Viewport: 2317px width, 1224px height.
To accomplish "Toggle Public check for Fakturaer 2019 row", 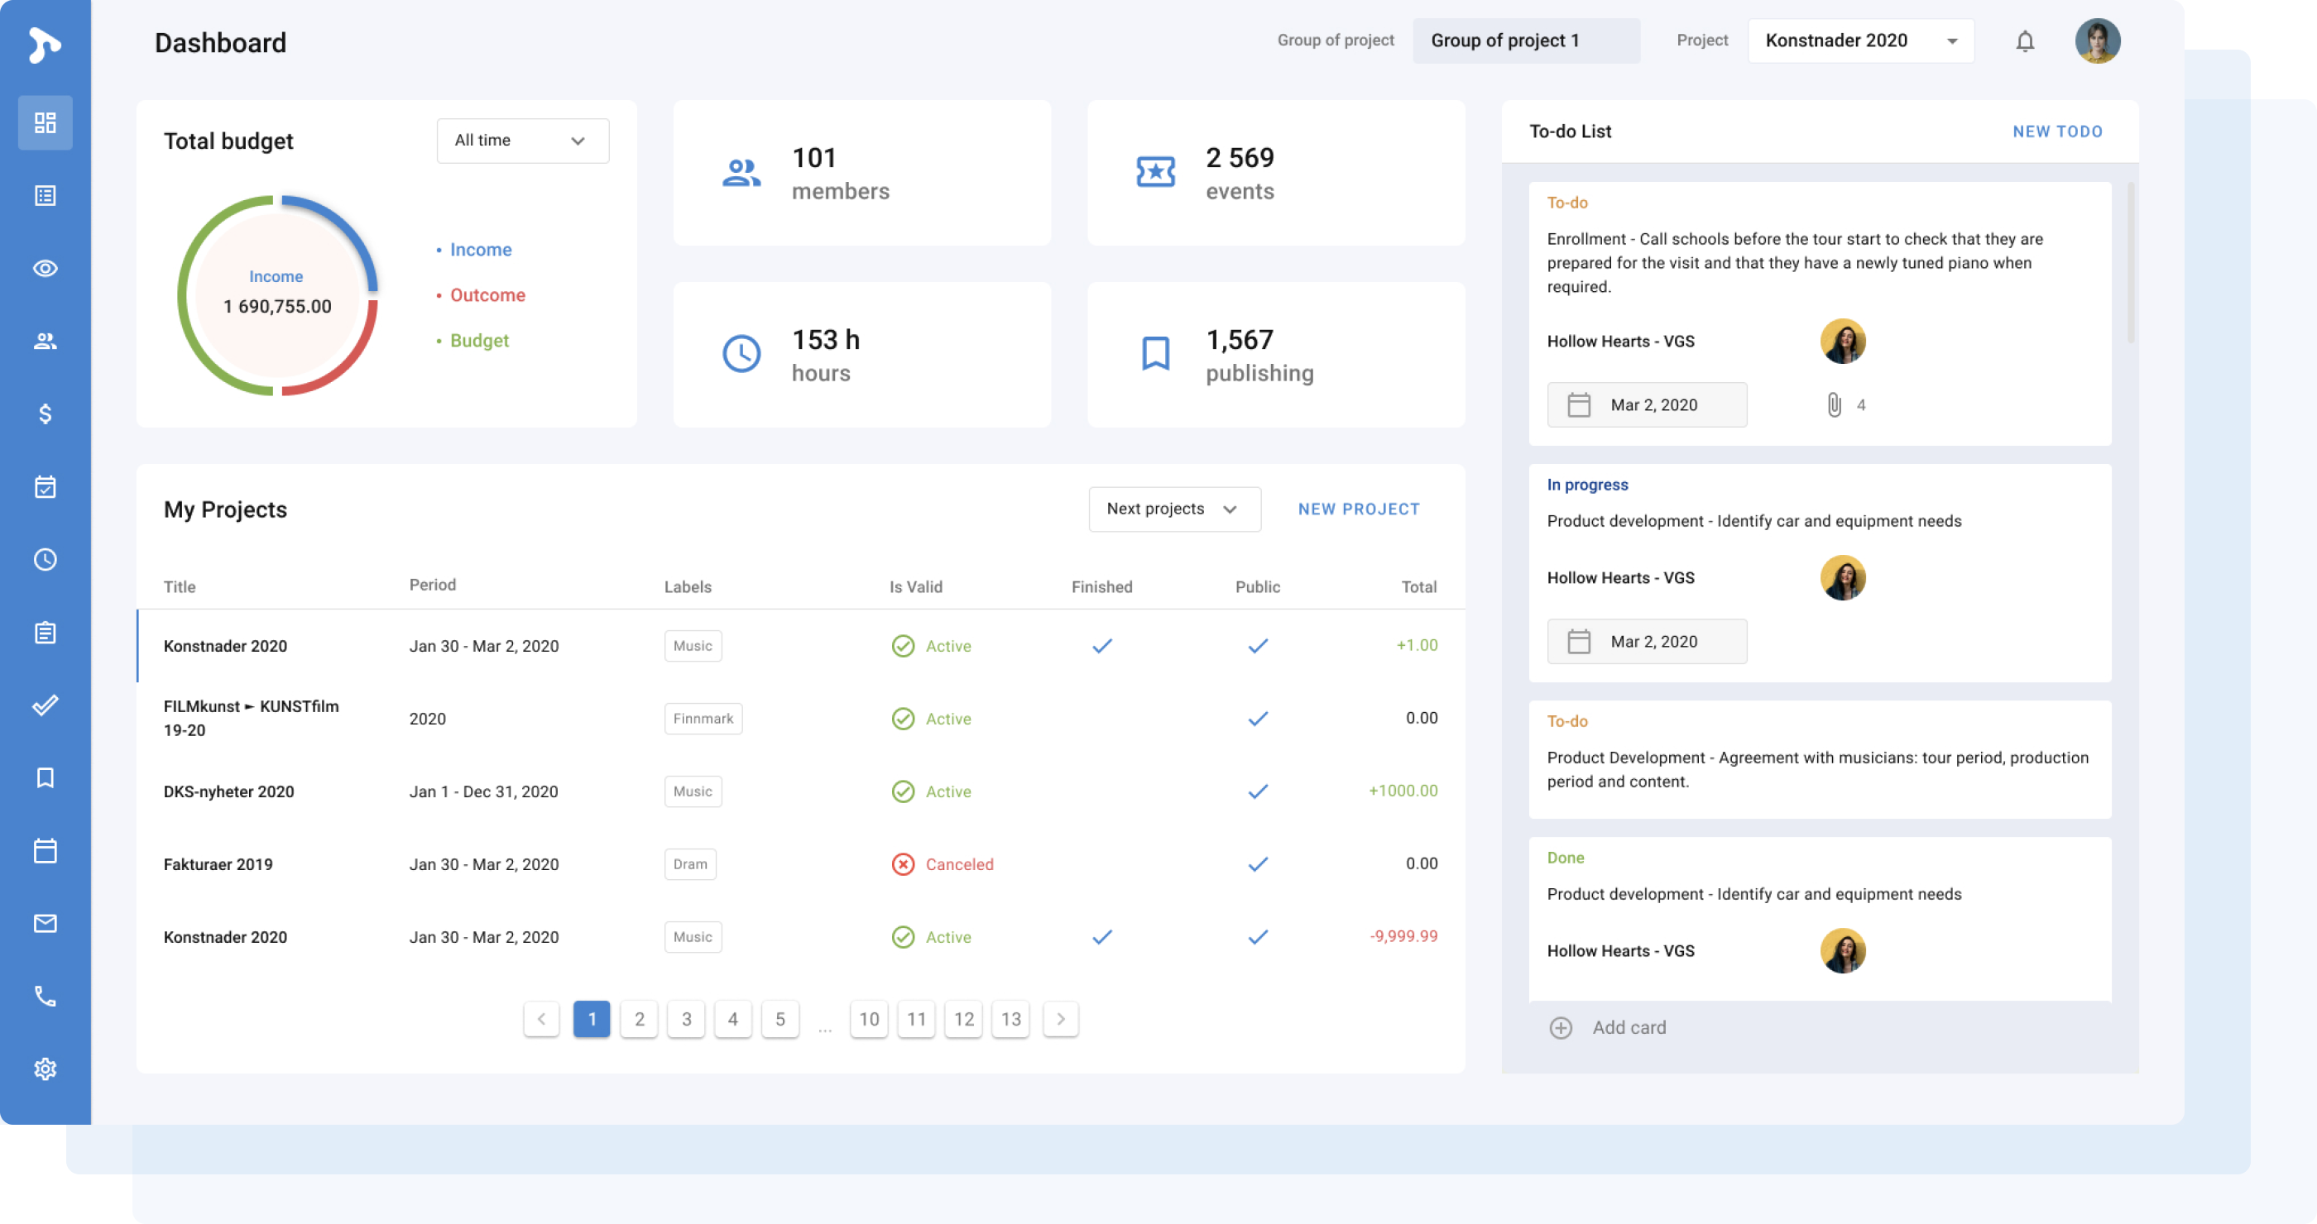I will pos(1258,863).
